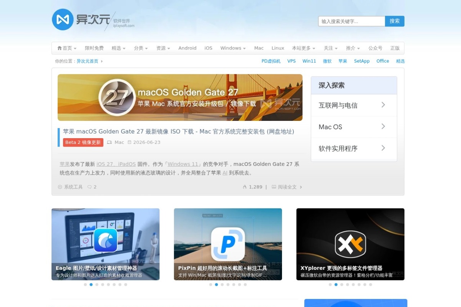The height and width of the screenshot is (307, 461).
Task: Click the comment bubble icon showing 2
Action: (x=90, y=187)
